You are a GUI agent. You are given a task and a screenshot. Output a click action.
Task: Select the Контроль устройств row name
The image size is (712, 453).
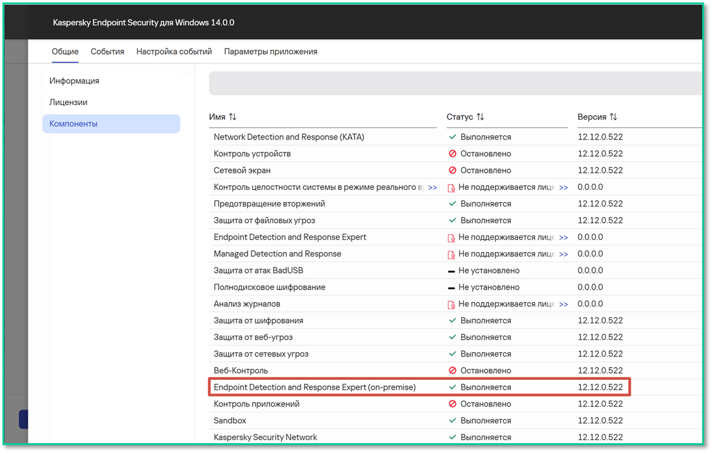coord(252,154)
